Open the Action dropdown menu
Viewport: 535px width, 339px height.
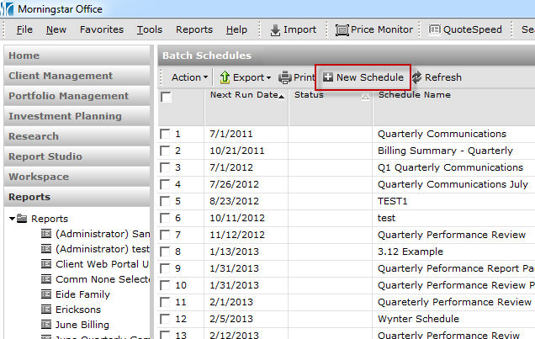click(x=189, y=77)
